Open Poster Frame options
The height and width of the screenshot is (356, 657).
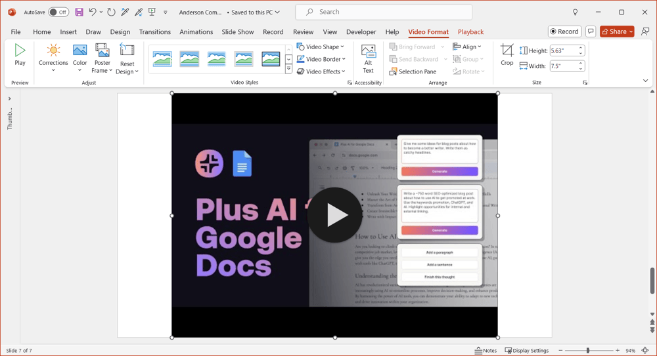(x=102, y=58)
